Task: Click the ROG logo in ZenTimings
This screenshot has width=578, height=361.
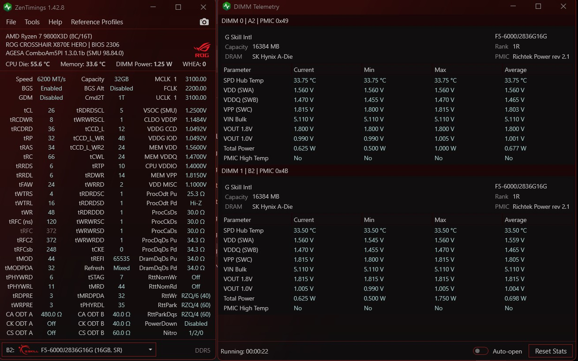Action: [203, 50]
